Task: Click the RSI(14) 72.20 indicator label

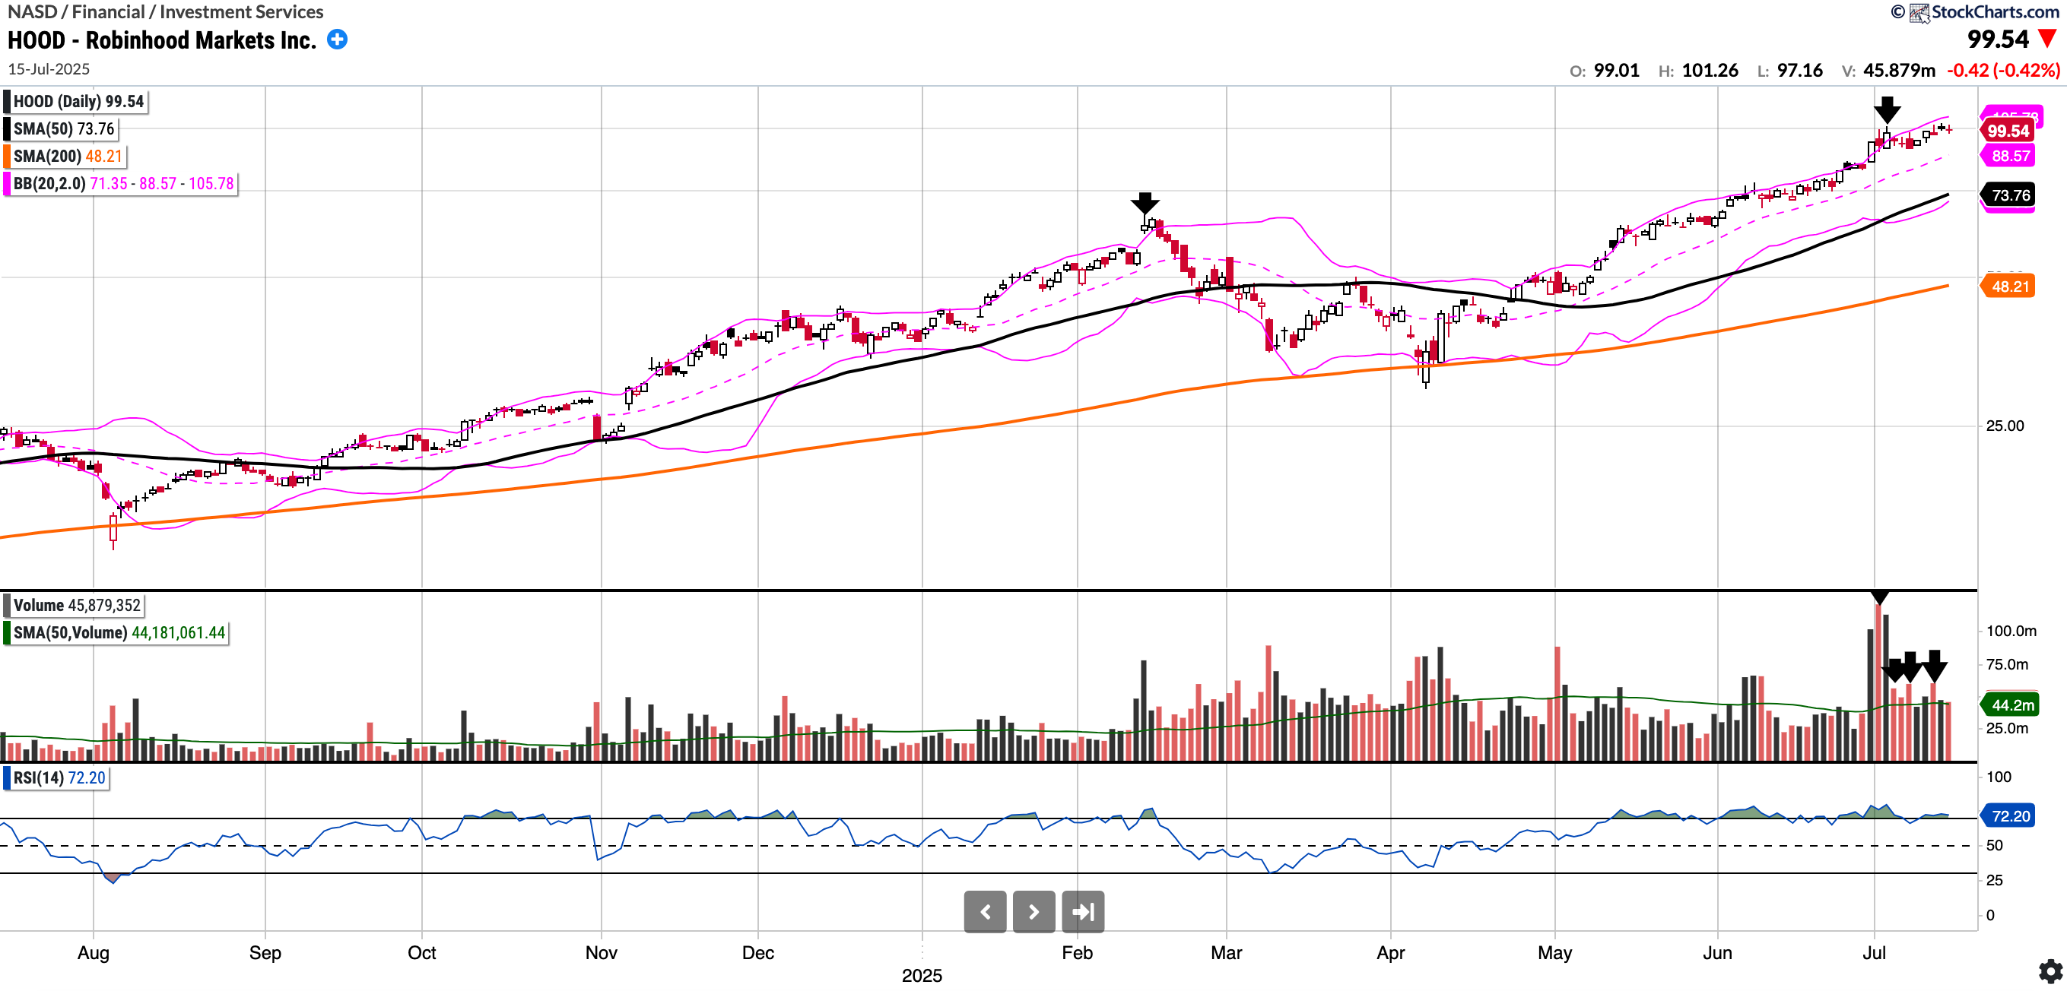Action: point(59,777)
